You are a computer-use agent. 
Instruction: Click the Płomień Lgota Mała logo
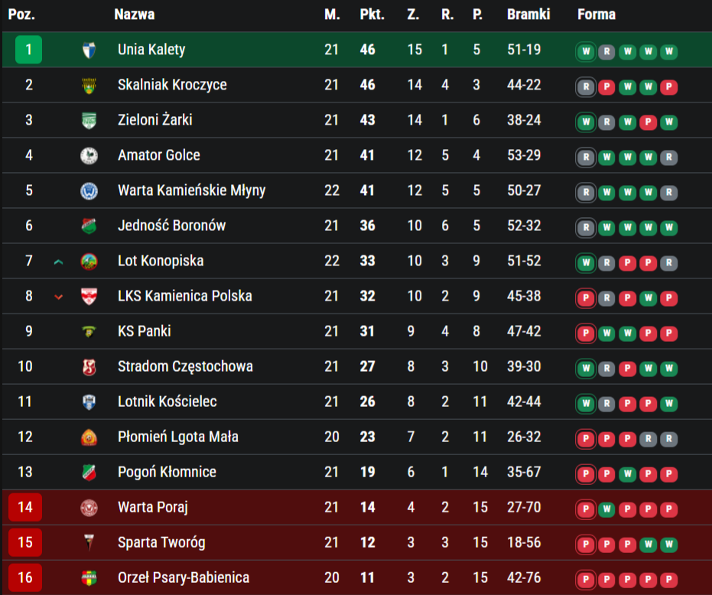(89, 437)
